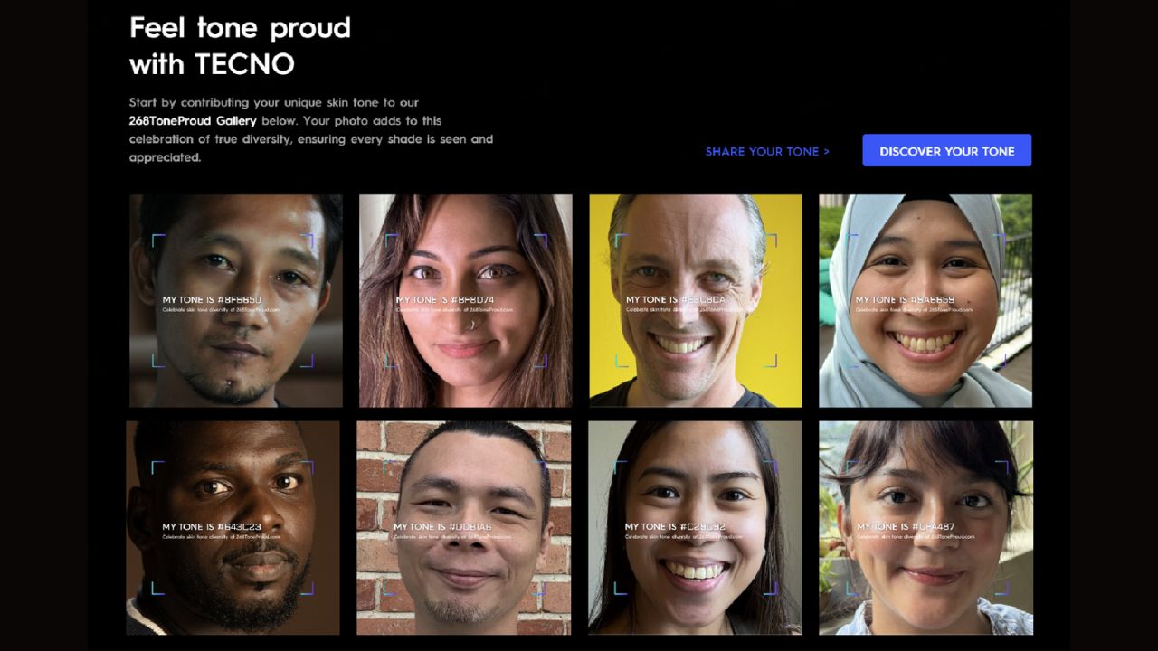Click the chevron after SHARE YOUR TONE
Screen dimensions: 1158x651
[x=826, y=152]
